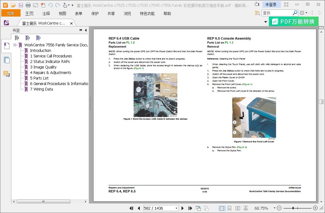
Task: Click the print icon in quick access toolbar
Action: [x=28, y=5]
